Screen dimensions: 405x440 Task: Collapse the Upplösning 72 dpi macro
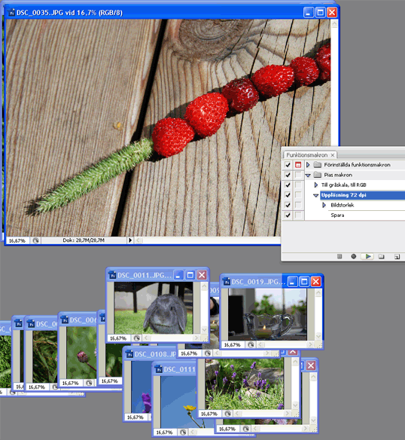click(x=316, y=195)
